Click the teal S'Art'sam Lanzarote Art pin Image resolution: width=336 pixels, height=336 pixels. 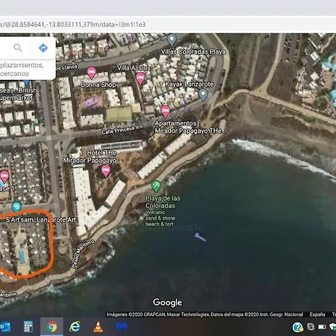click(x=16, y=207)
